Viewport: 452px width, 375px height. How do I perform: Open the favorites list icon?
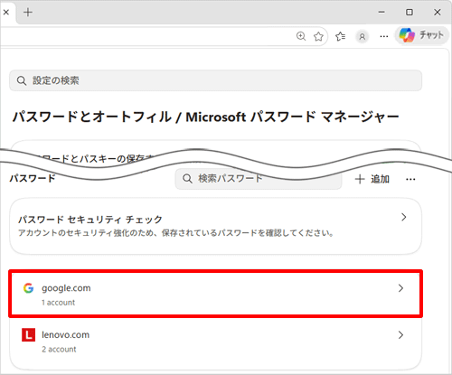click(x=340, y=36)
